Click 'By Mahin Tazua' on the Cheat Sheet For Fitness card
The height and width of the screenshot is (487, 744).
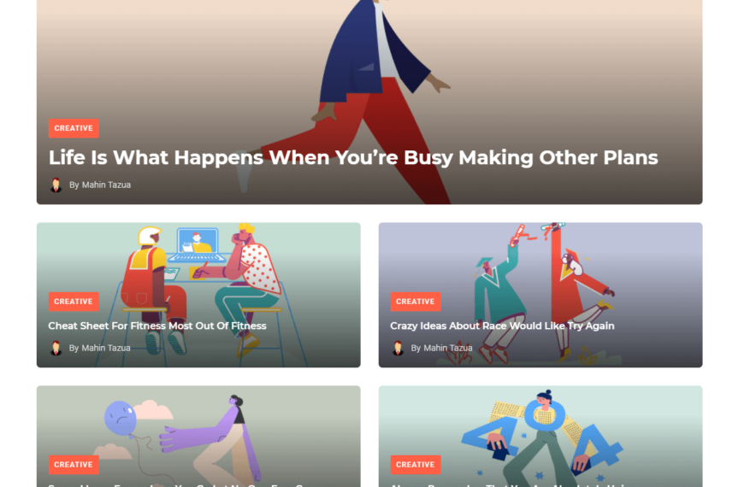tap(100, 348)
